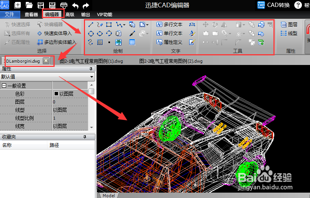Click 多边形实体输入 in select group

[57, 42]
